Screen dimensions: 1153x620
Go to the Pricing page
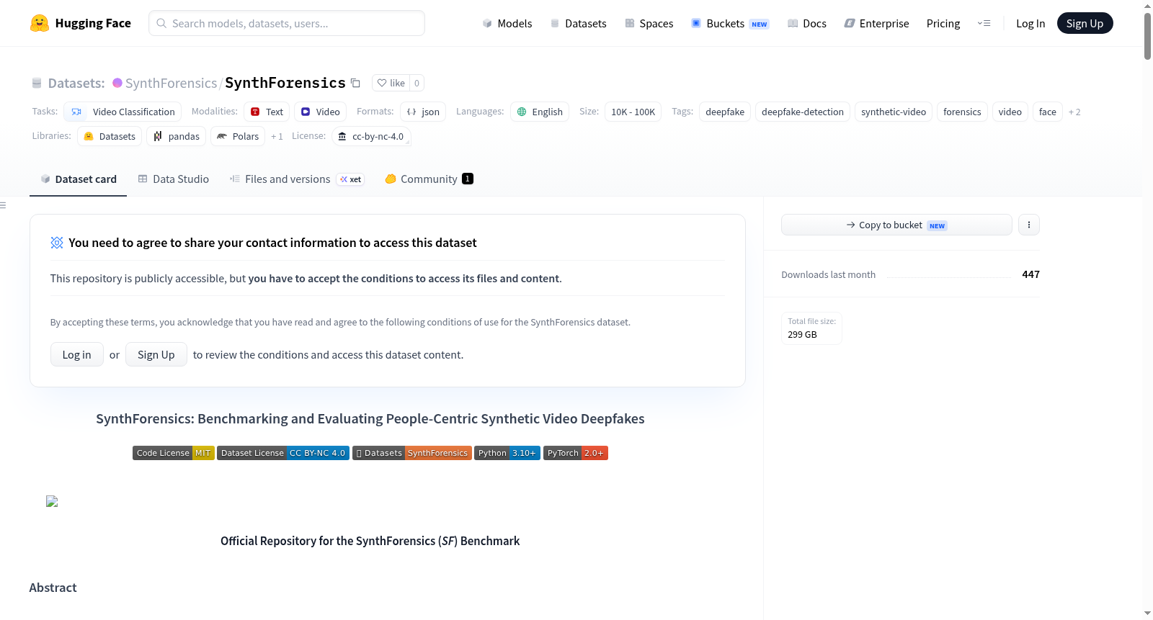click(x=943, y=23)
